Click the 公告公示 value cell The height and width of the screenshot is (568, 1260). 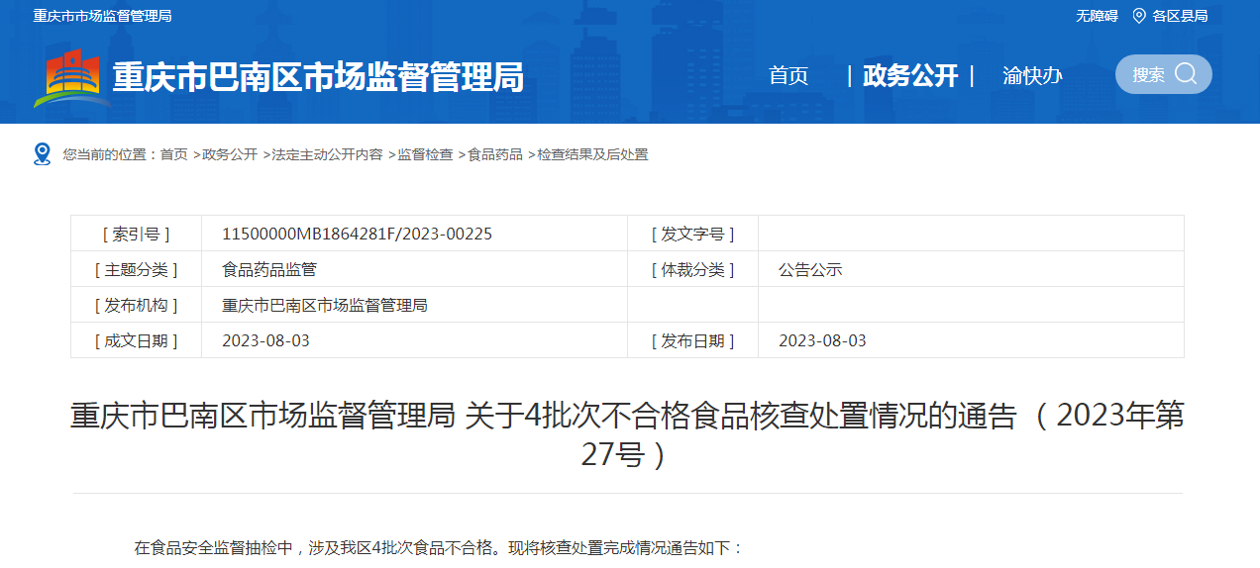[971, 269]
